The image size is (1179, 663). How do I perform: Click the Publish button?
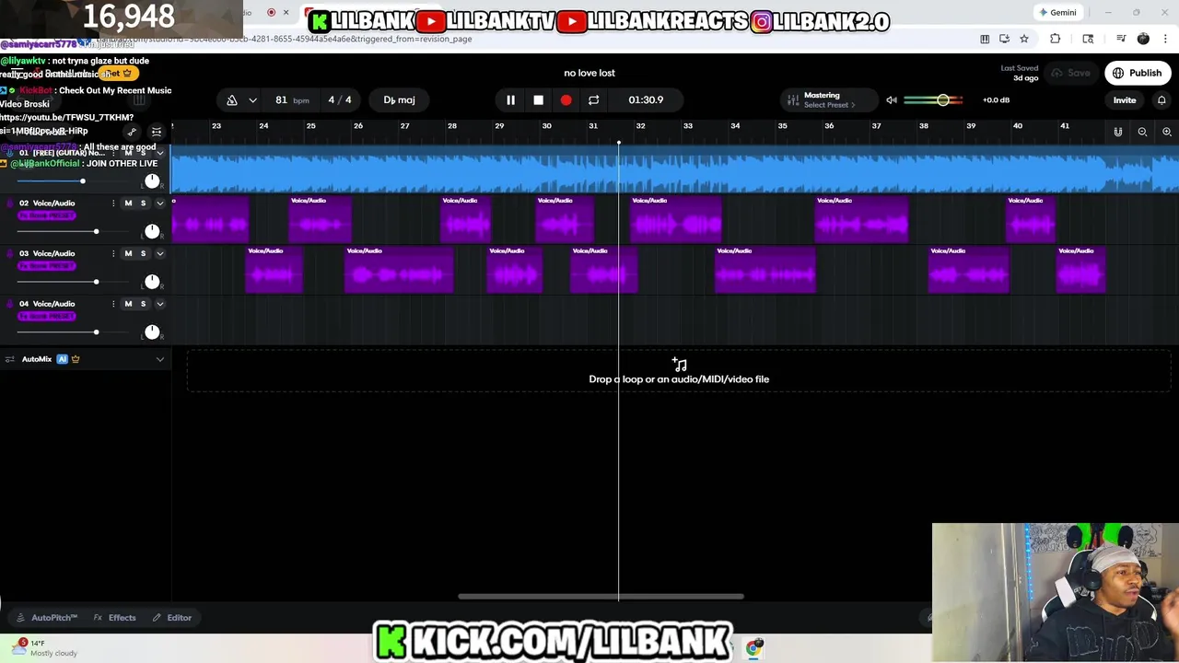click(1138, 73)
